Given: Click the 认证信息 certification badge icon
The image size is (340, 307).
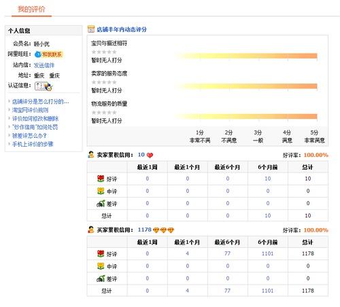Looking at the screenshot, I should point(44,86).
